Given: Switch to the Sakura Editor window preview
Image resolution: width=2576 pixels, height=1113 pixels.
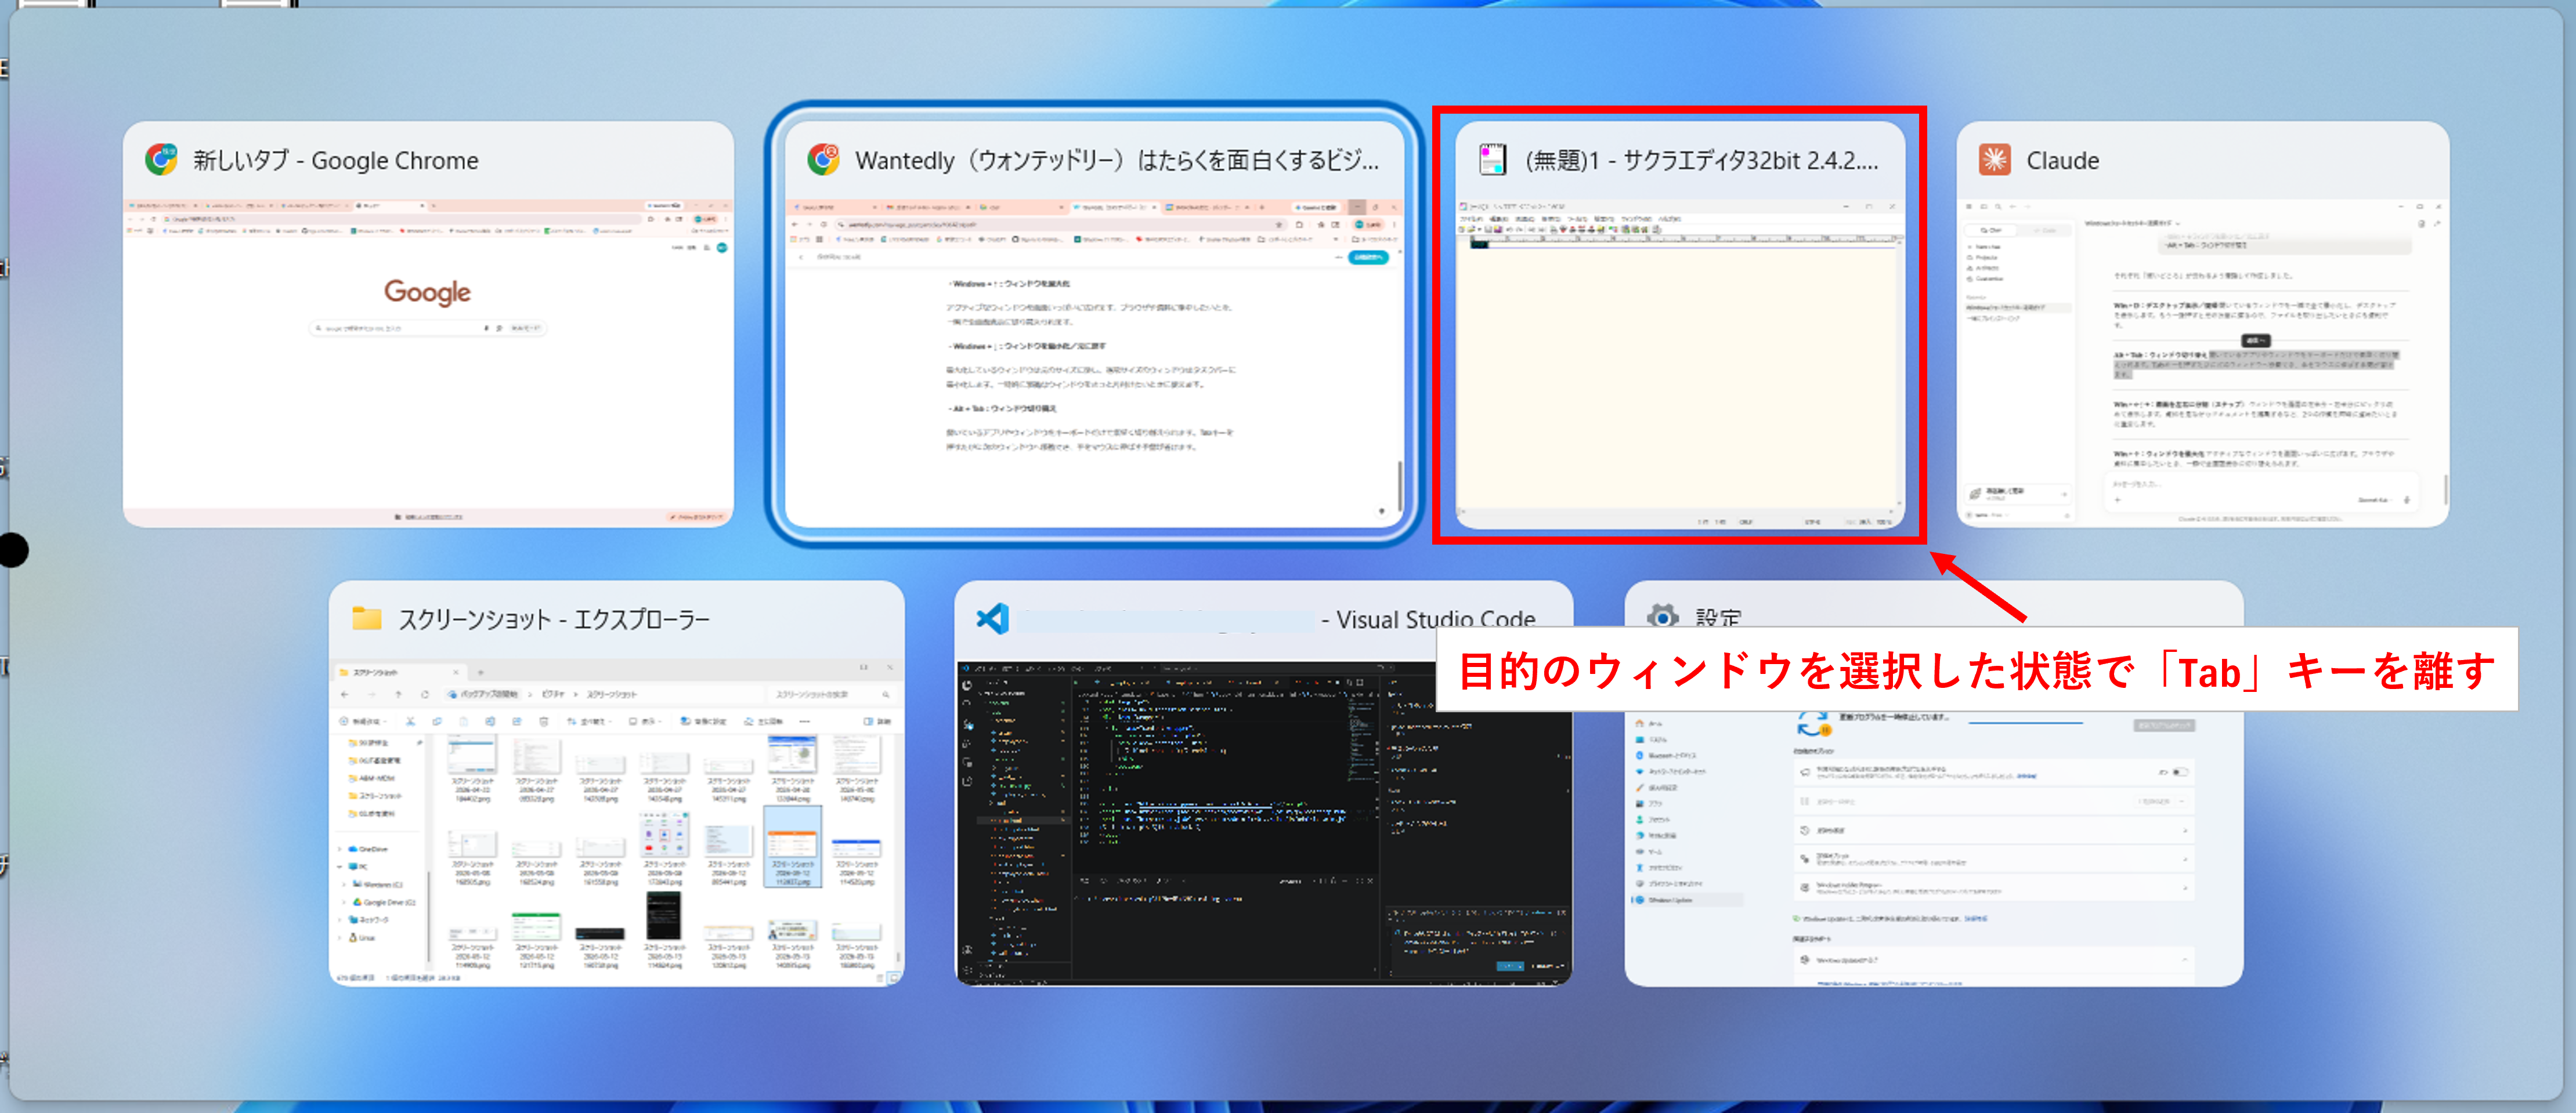Looking at the screenshot, I should (1679, 362).
